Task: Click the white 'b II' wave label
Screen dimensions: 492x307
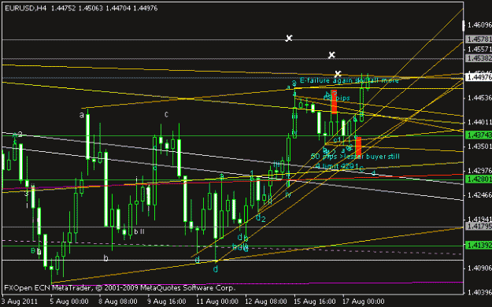Action: tap(139, 231)
